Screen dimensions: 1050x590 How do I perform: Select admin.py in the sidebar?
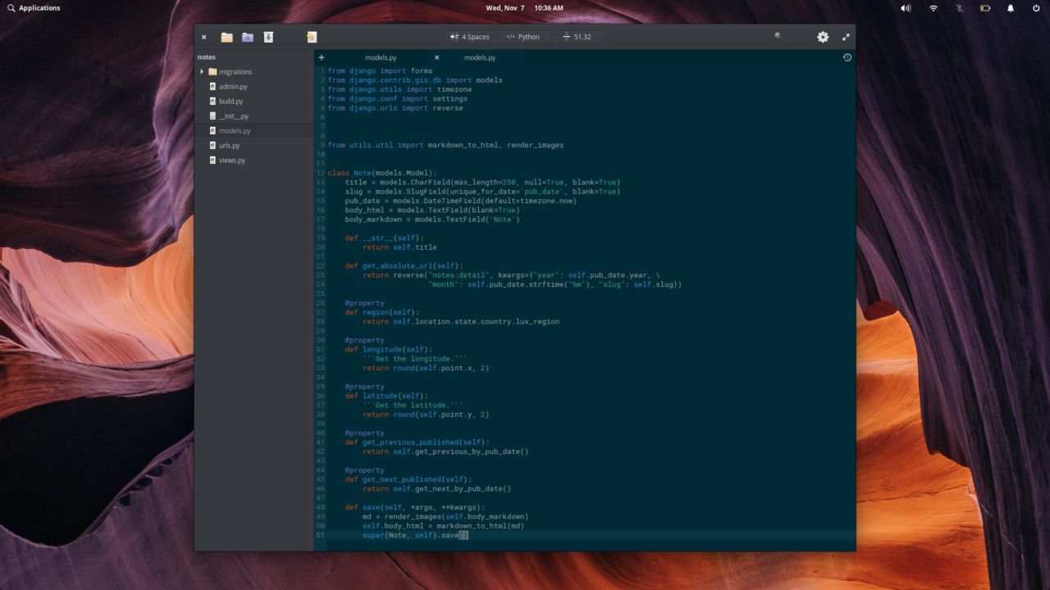[x=232, y=86]
